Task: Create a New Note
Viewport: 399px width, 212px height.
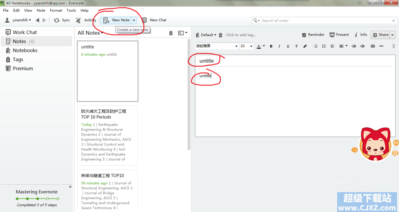Action: tap(116, 20)
